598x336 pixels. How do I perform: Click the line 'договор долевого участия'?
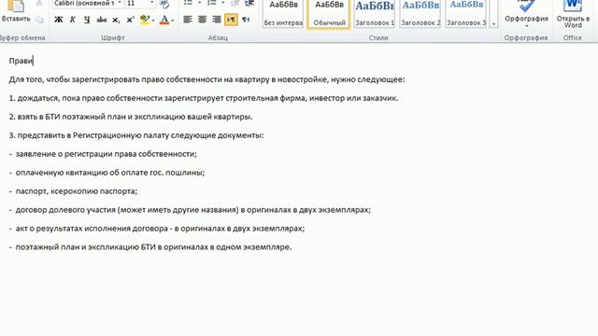pos(193,210)
